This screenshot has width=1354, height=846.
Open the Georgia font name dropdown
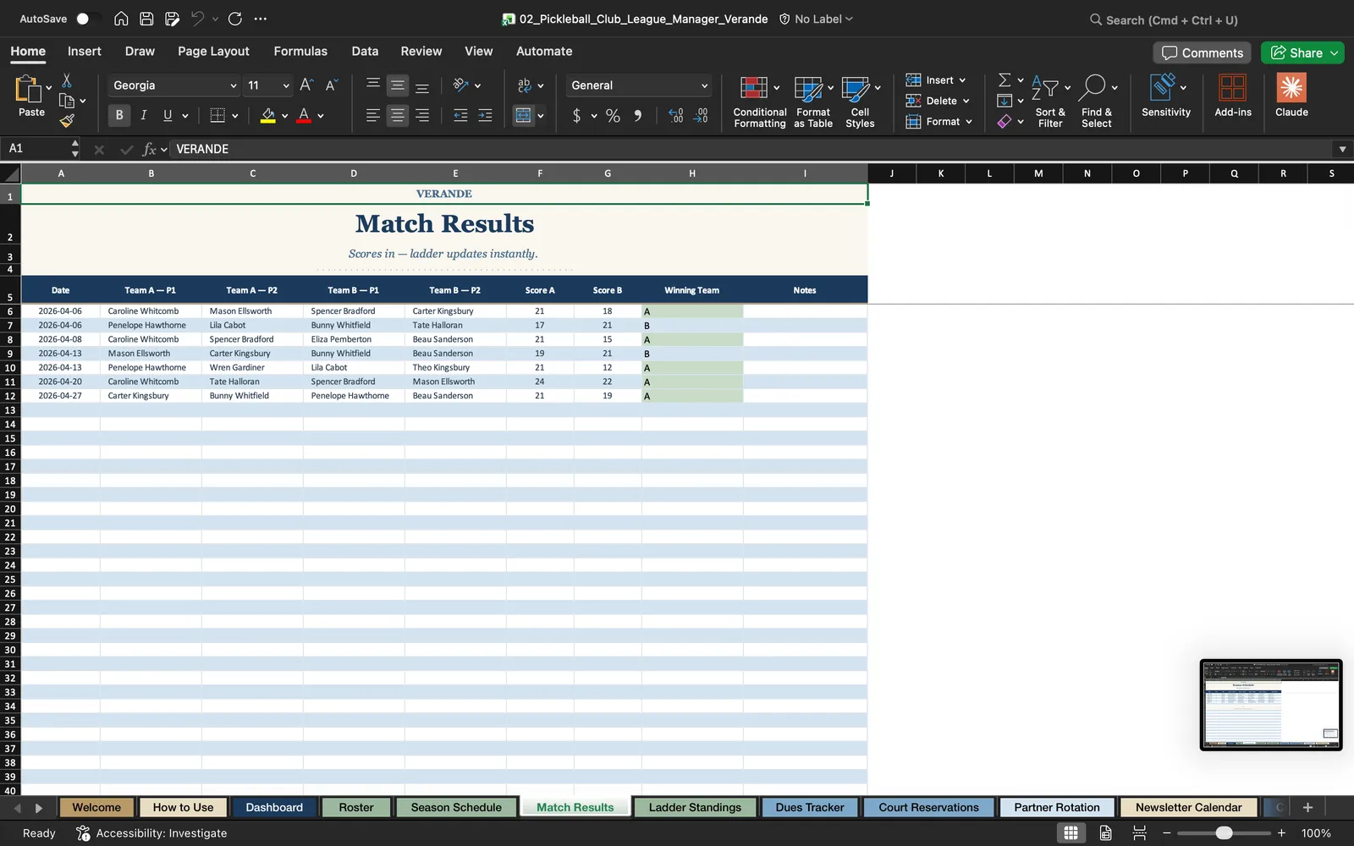click(234, 85)
